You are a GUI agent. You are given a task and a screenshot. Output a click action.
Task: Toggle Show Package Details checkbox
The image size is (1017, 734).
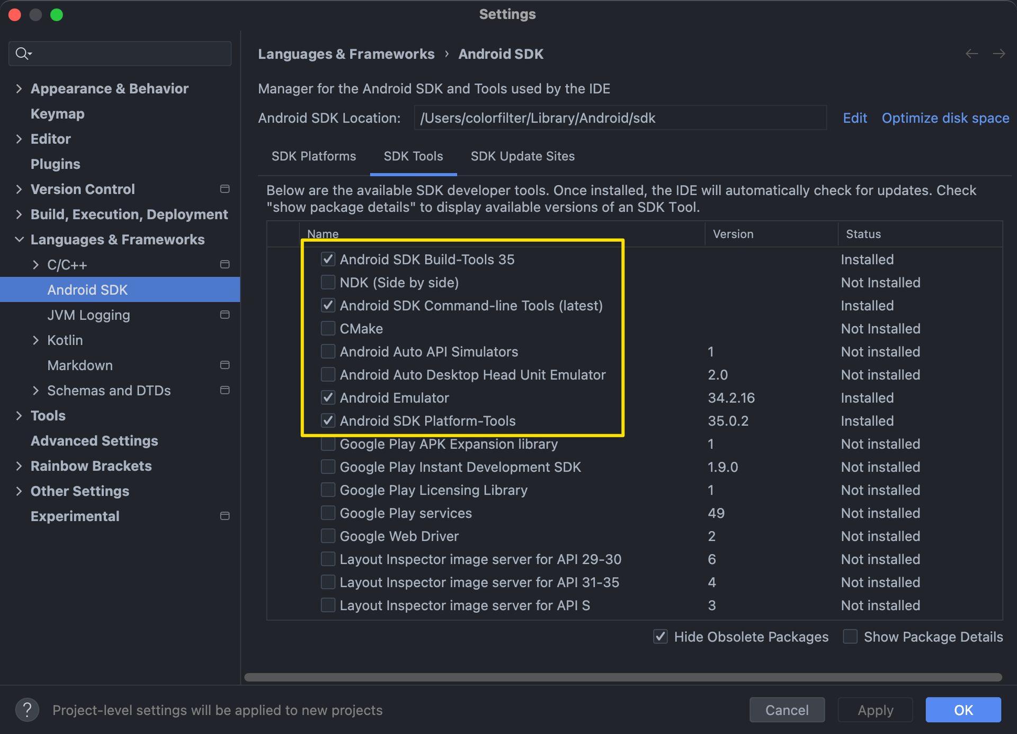point(850,637)
